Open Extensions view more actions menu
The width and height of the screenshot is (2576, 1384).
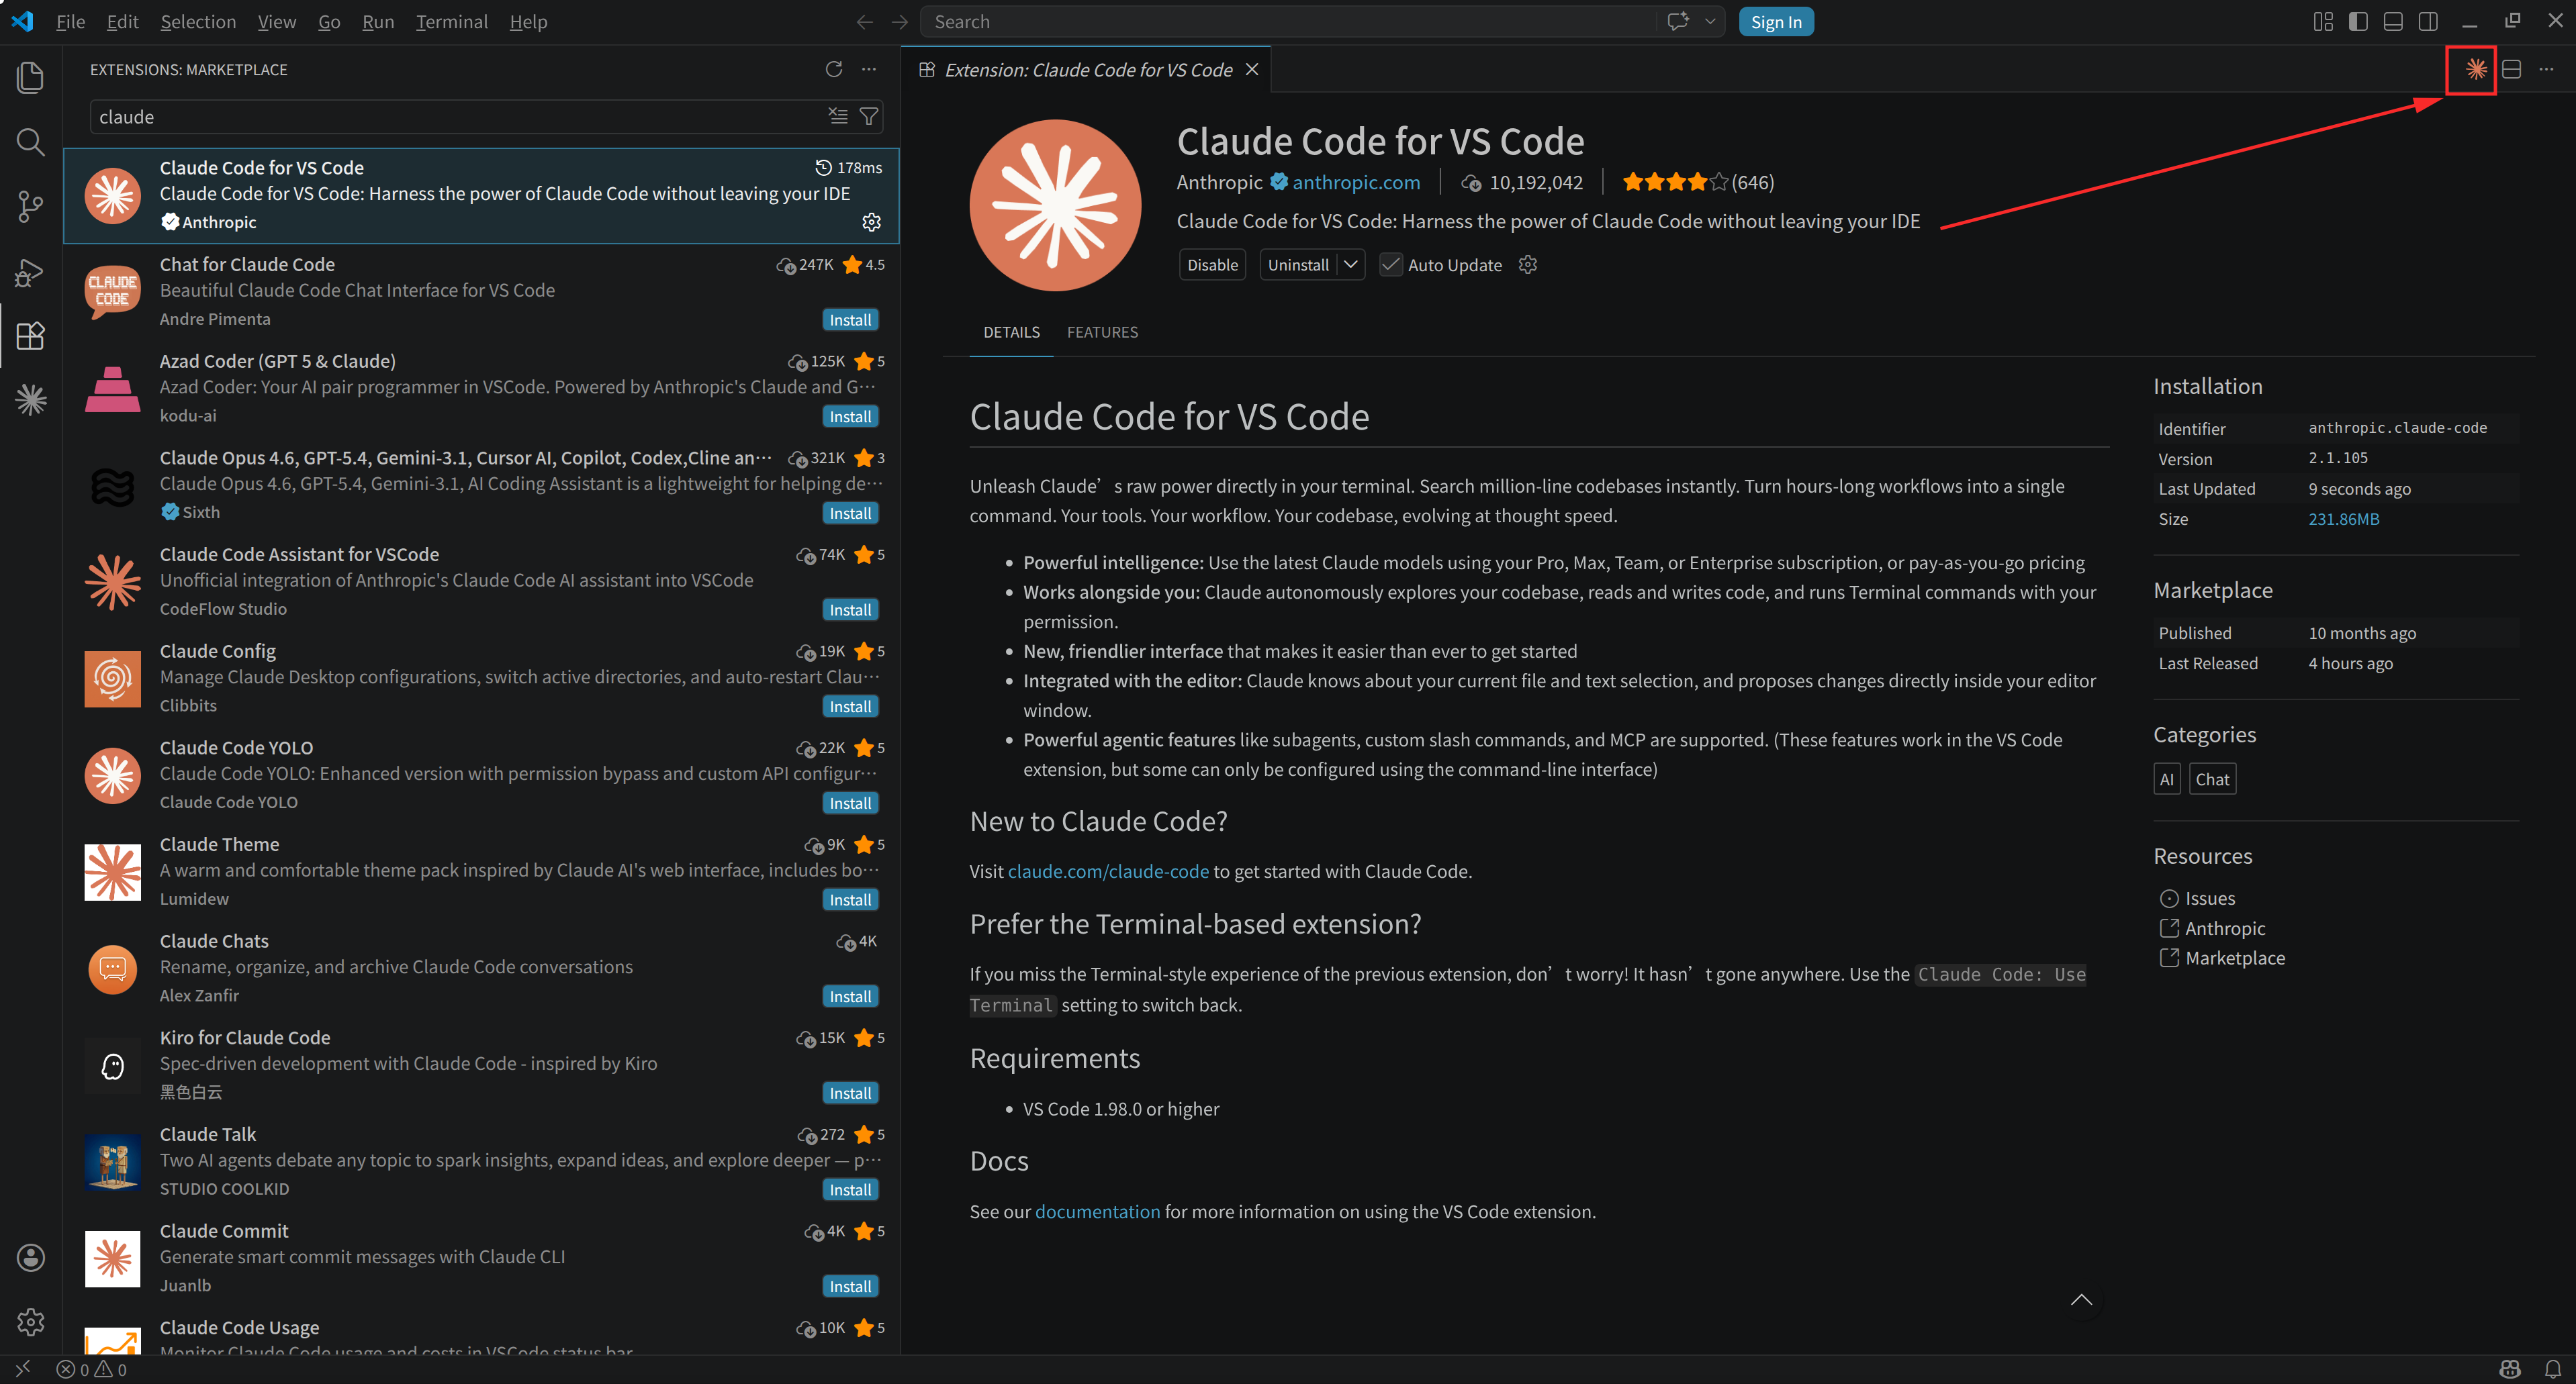(869, 69)
